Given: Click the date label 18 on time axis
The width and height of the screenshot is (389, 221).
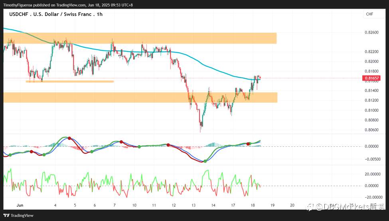Looking at the screenshot, I should pos(253,205).
